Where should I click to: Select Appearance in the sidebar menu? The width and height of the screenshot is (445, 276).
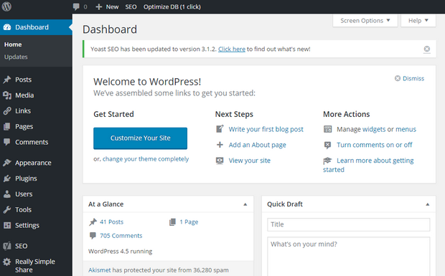click(33, 163)
